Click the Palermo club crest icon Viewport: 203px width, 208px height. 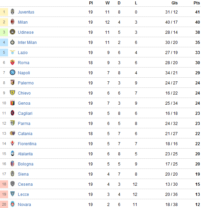click(x=12, y=83)
